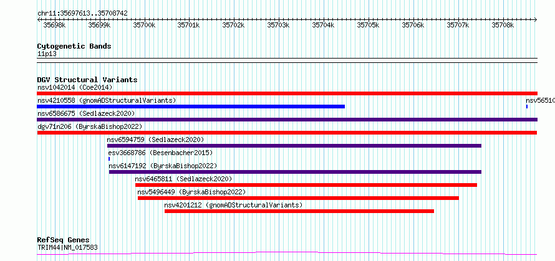The width and height of the screenshot is (555, 261).
Task: Click the 35700k ruler tick label
Action: tap(145, 25)
